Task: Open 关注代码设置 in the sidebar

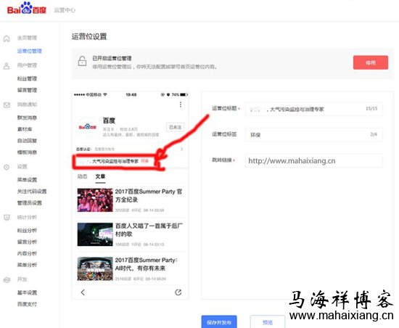Action: pyautogui.click(x=32, y=192)
